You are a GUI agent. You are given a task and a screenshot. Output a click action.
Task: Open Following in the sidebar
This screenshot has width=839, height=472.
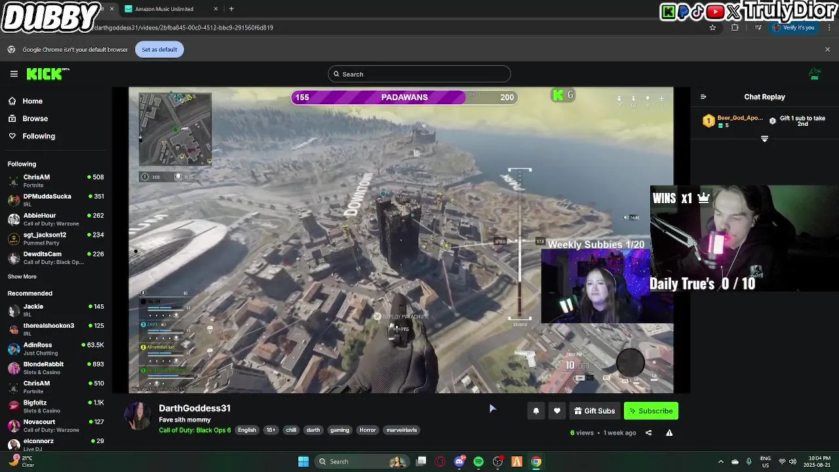(x=39, y=136)
